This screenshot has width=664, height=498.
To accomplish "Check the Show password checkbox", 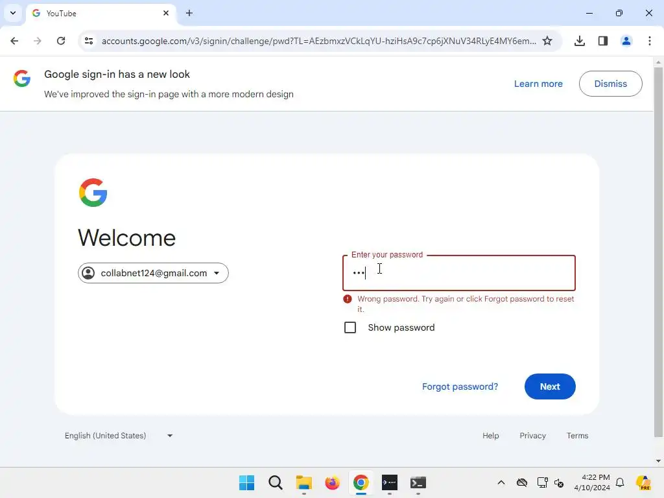I will click(350, 327).
